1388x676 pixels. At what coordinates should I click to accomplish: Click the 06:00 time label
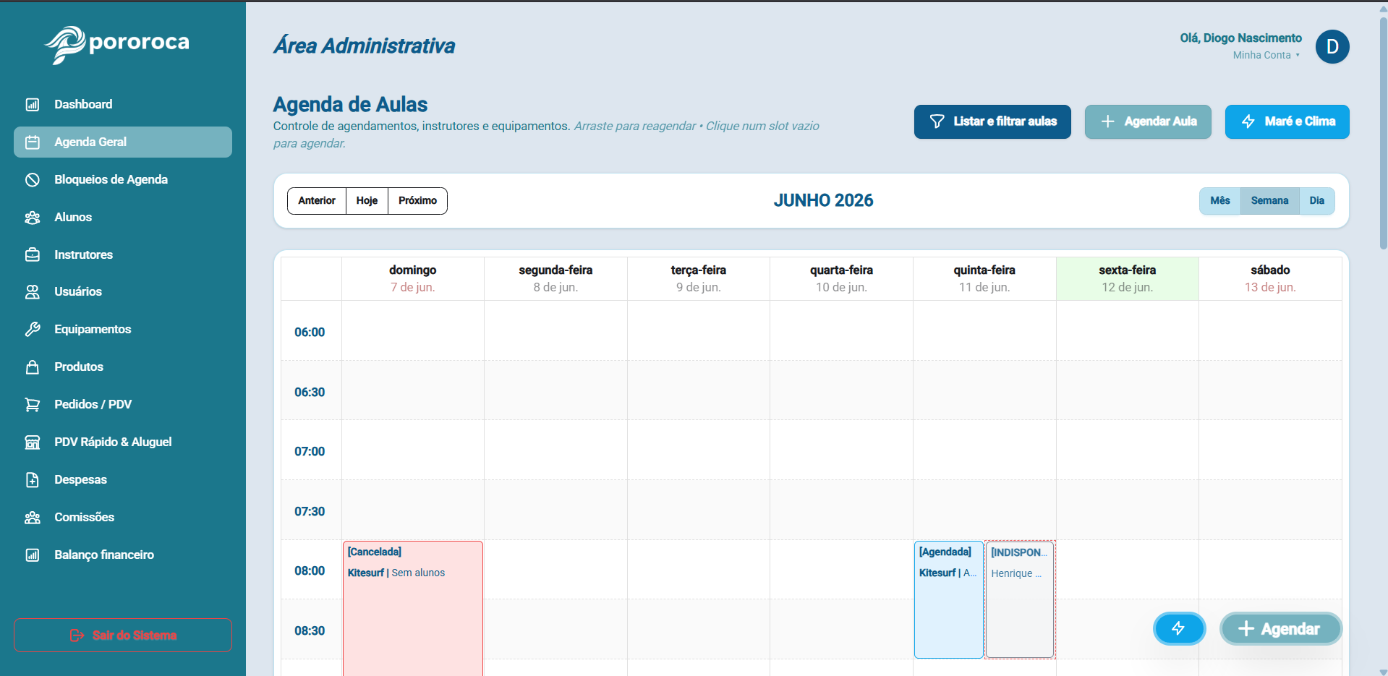[x=310, y=333]
